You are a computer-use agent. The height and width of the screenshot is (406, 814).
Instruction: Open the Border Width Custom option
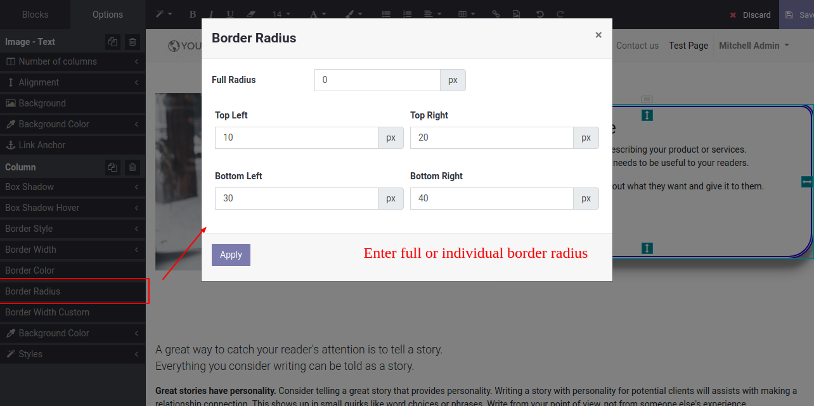pyautogui.click(x=73, y=312)
